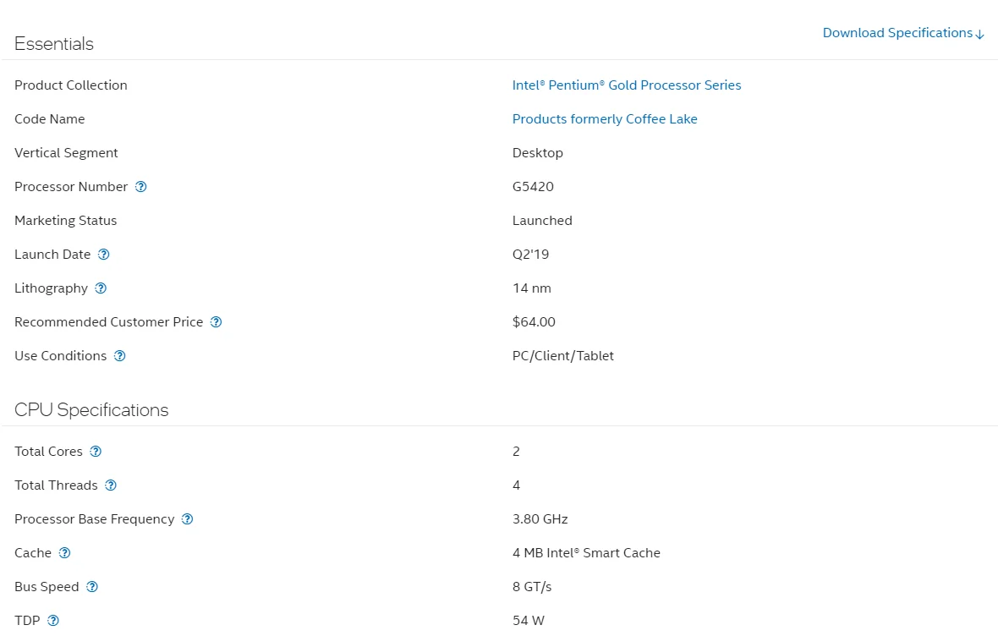This screenshot has height=636, width=998.
Task: Click the CPU Specifications section heading
Action: coord(91,410)
